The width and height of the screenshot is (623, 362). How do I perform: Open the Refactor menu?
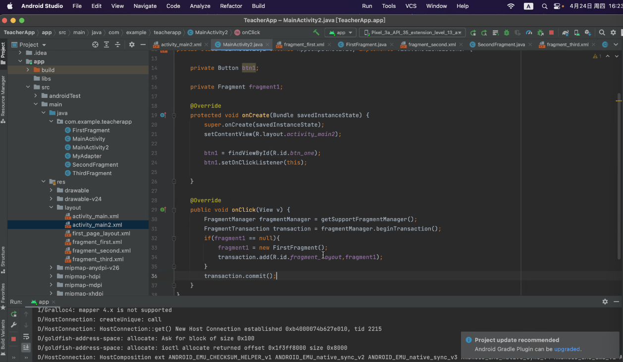pyautogui.click(x=231, y=6)
